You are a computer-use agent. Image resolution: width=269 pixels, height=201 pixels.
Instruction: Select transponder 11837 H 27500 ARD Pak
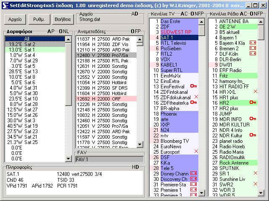pyautogui.click(x=106, y=39)
